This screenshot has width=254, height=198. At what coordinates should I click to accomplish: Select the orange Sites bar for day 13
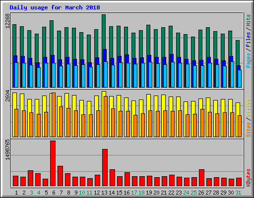(x=106, y=116)
